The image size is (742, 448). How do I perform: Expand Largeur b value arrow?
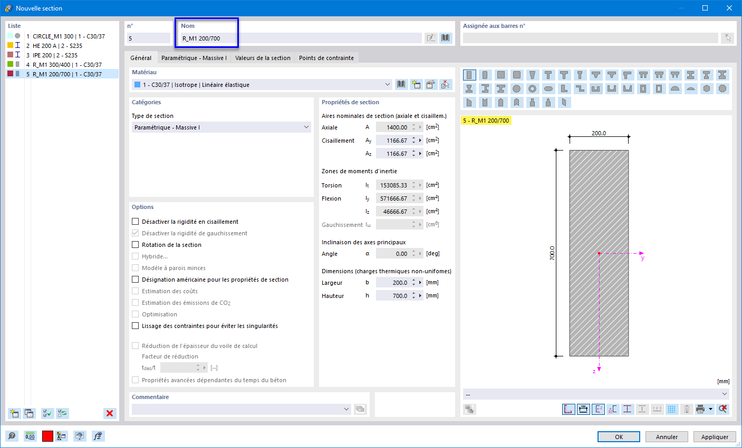pos(420,282)
